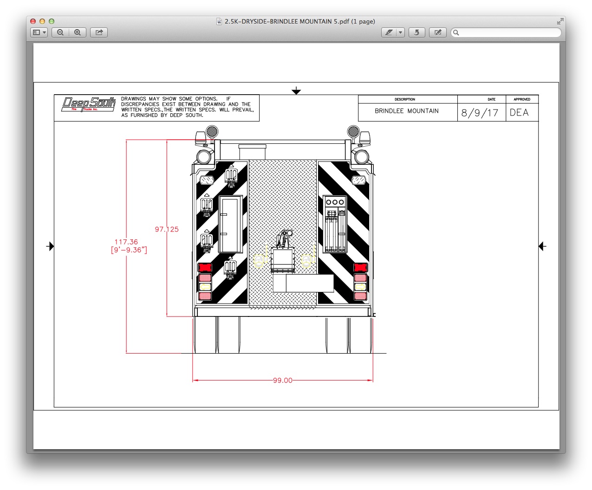Image resolution: width=592 pixels, height=490 pixels.
Task: Click the 8/9/17 date value
Action: tap(480, 113)
